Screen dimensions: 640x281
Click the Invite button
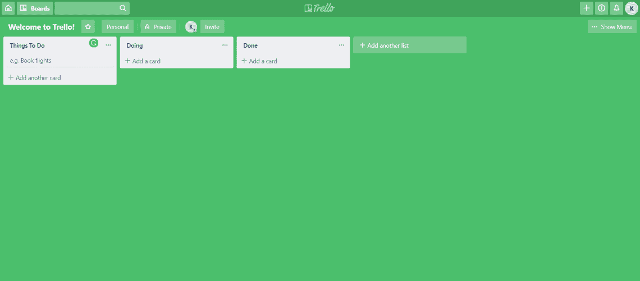212,27
